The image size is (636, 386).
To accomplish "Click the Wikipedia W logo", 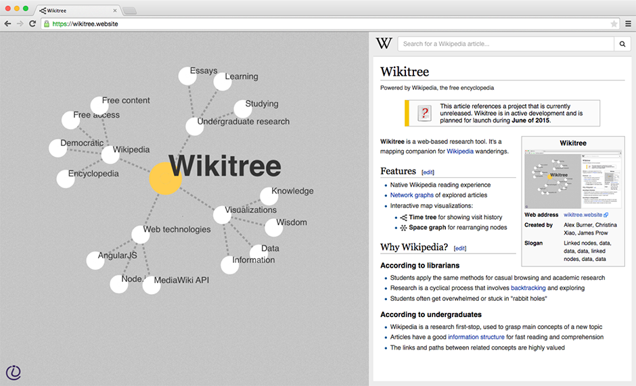I will 384,43.
